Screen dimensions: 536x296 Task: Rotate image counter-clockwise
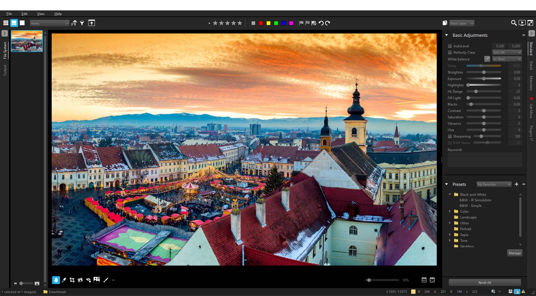321,23
